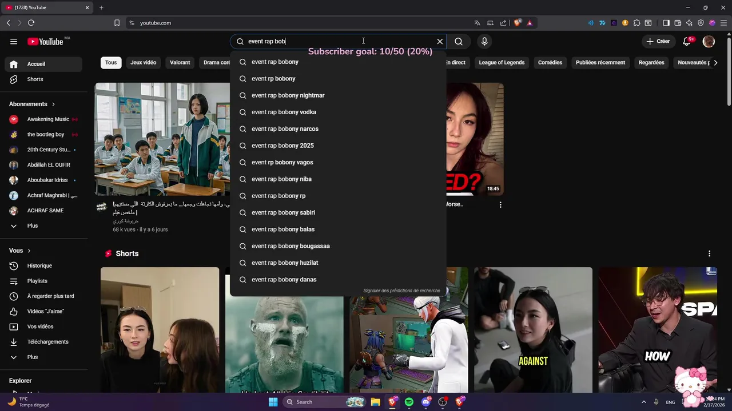The width and height of the screenshot is (732, 411).
Task: Open Vos vidéos in sidebar
Action: (x=43, y=327)
